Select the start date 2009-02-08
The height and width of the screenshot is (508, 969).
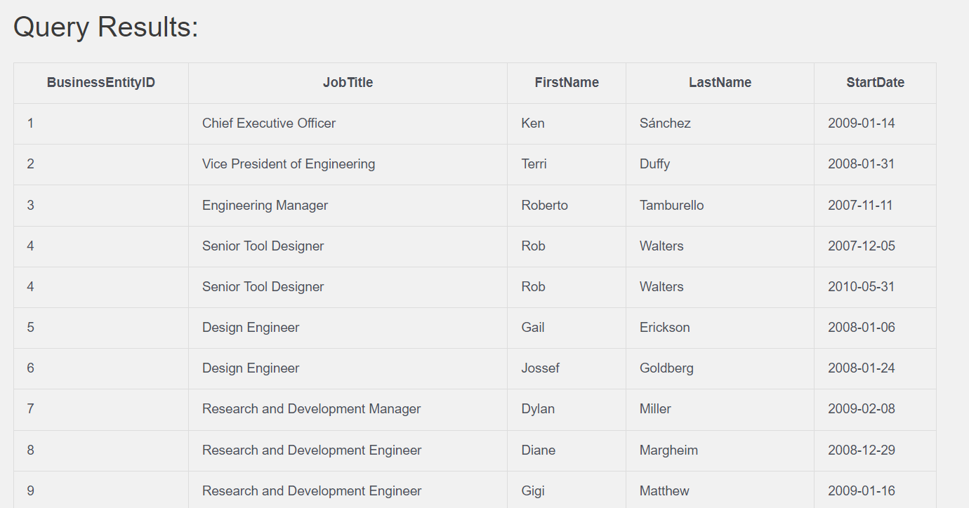pyautogui.click(x=861, y=409)
